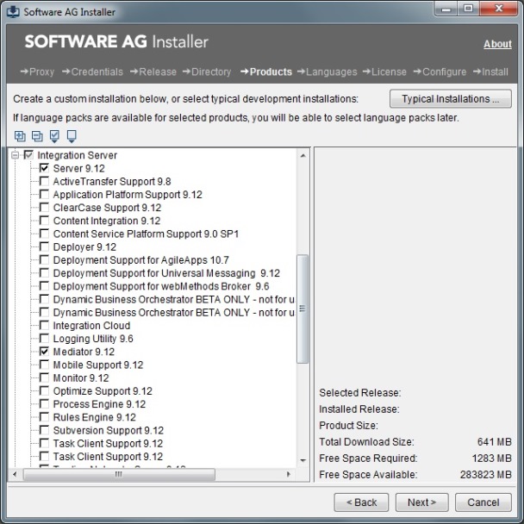Check the Deployer 9.12 checkbox

[x=44, y=246]
